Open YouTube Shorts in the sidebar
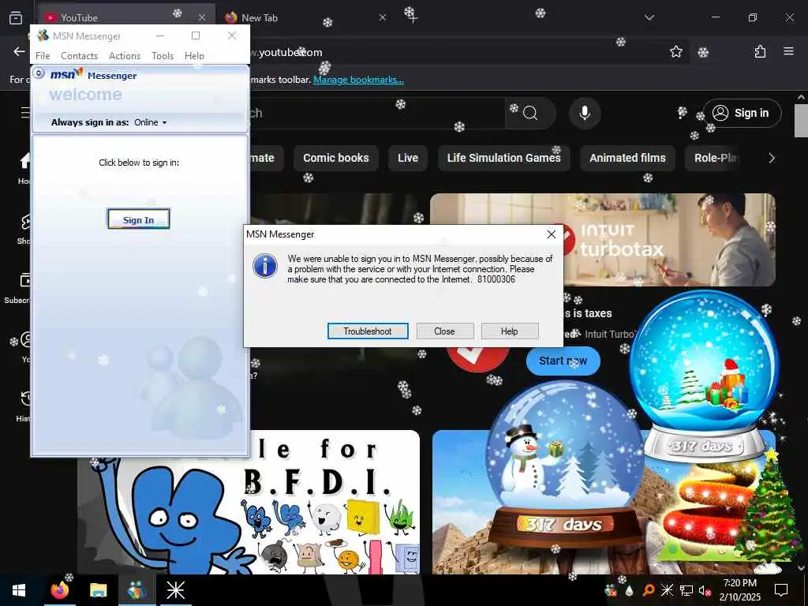 (x=23, y=229)
